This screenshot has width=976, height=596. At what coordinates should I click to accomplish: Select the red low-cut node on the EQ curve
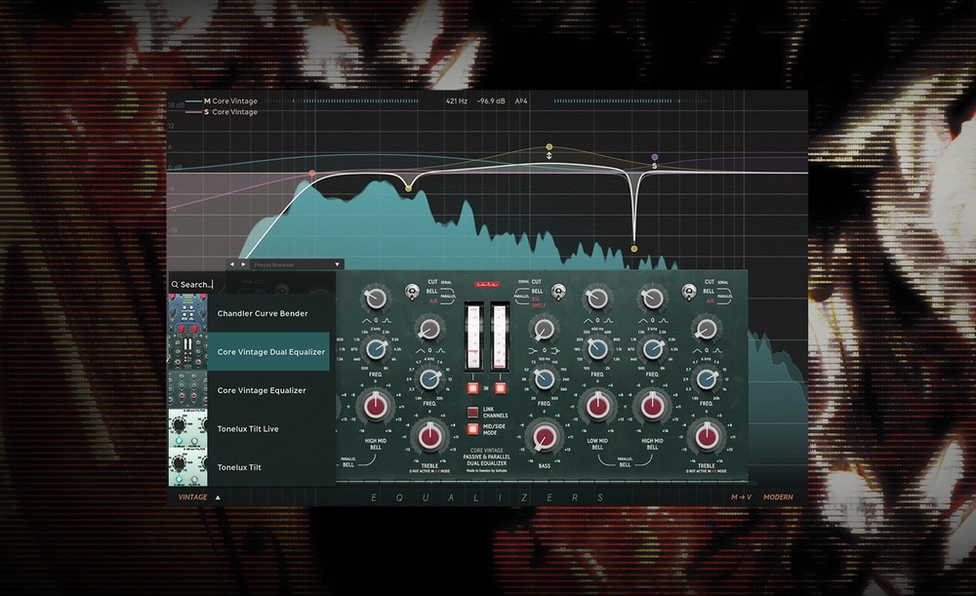[312, 174]
